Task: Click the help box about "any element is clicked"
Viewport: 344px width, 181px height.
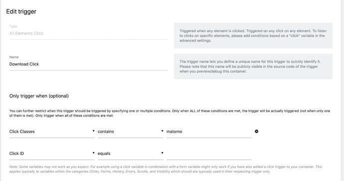Action: pos(253,35)
